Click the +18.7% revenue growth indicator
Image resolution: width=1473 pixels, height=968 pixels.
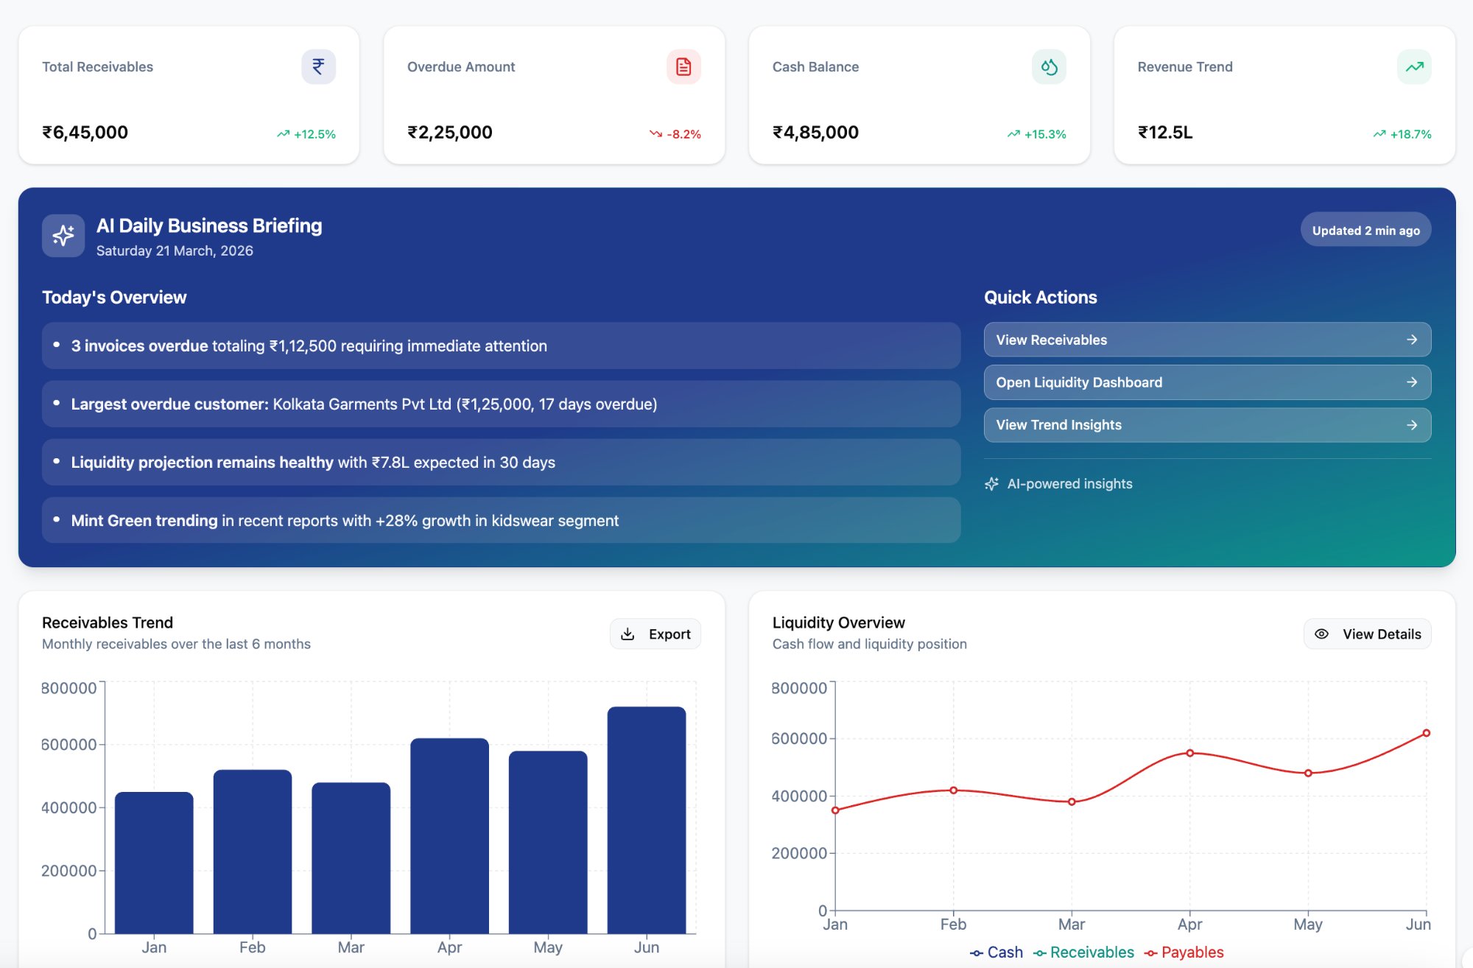tap(1400, 134)
